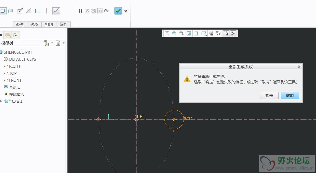The width and height of the screenshot is (316, 173).
Task: Close the 重新生成失败 dialog
Action: coord(299,67)
